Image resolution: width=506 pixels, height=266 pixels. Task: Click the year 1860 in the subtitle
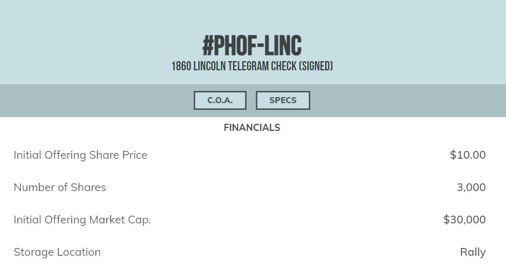[x=181, y=66]
